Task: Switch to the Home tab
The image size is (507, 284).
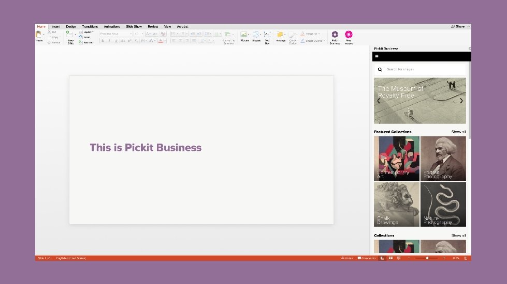Action: (x=41, y=26)
